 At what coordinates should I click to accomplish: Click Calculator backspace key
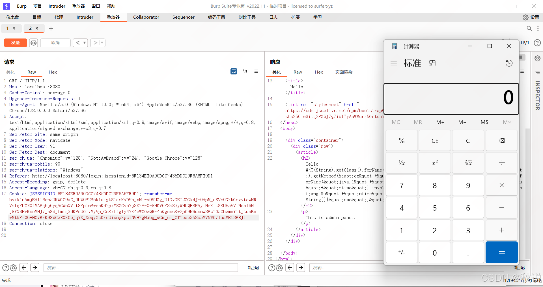coord(502,141)
